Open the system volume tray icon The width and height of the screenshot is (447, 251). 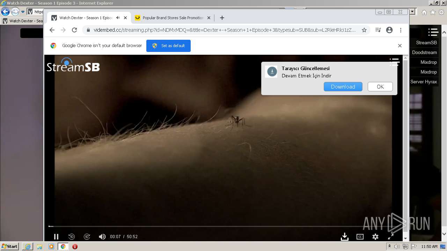pos(397,246)
